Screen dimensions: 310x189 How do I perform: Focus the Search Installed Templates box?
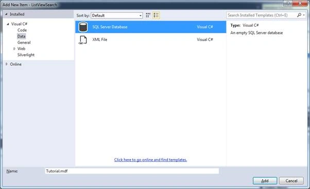[262, 15]
